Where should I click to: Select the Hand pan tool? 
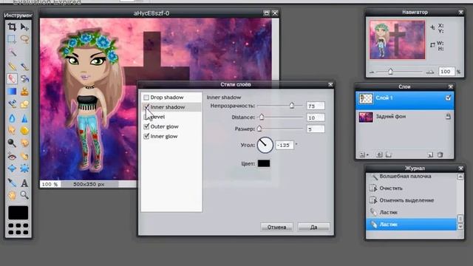(12, 195)
